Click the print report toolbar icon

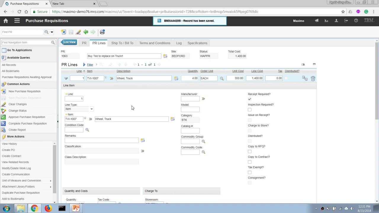click(102, 32)
